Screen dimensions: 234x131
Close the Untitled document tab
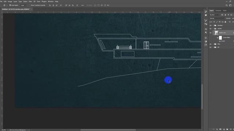click(x=31, y=9)
